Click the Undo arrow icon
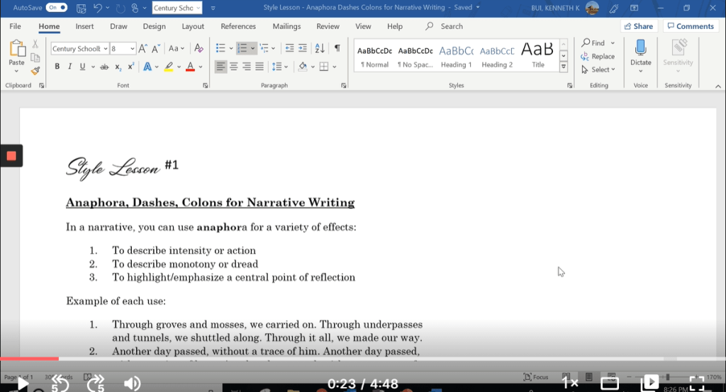The image size is (726, 392). coord(98,8)
